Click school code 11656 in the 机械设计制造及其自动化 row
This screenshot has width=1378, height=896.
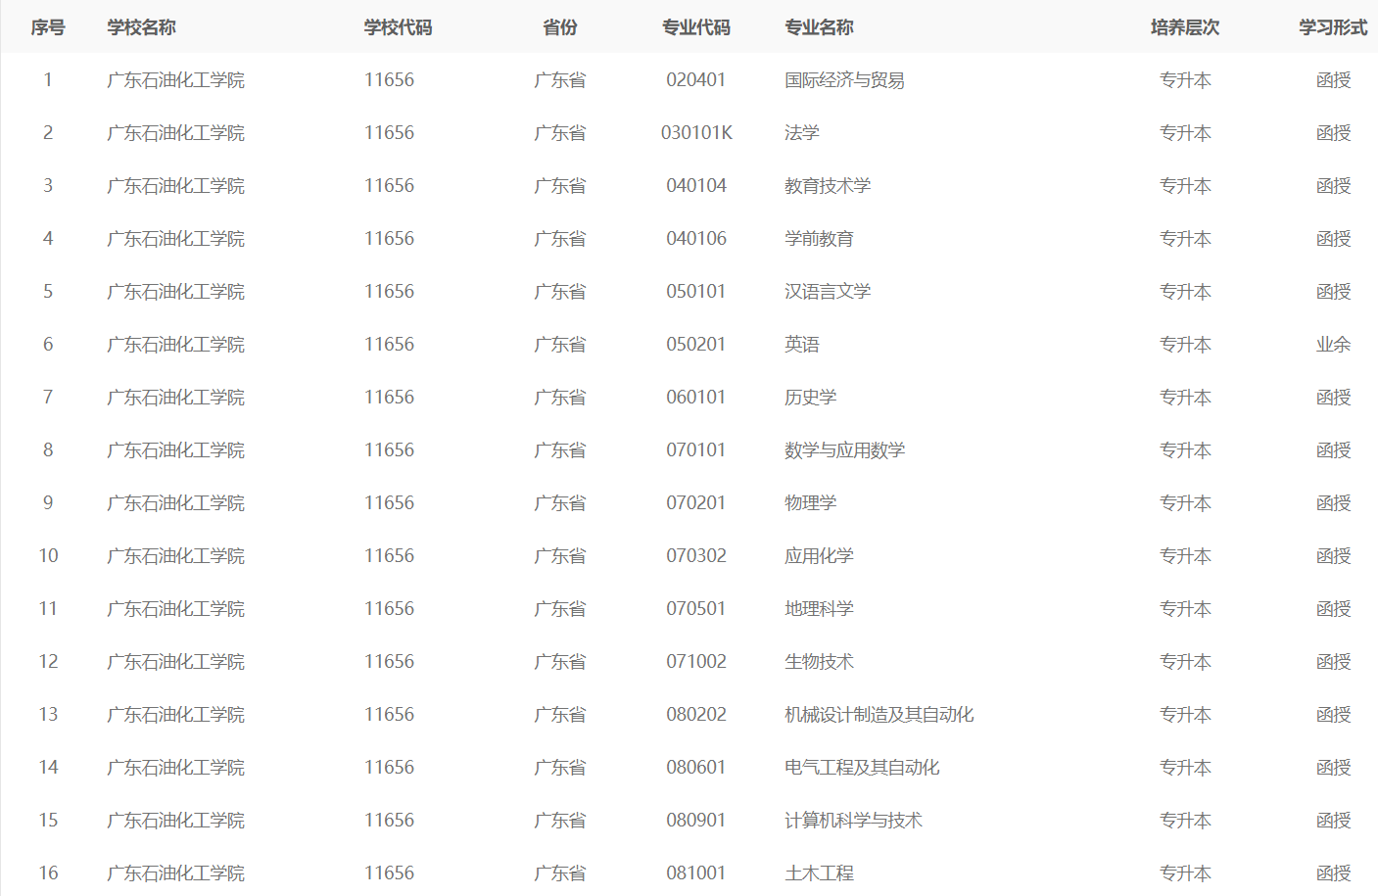tap(389, 715)
